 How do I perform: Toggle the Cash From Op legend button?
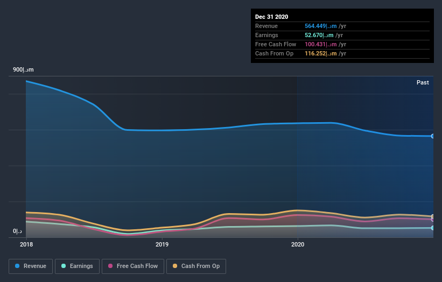(196, 266)
